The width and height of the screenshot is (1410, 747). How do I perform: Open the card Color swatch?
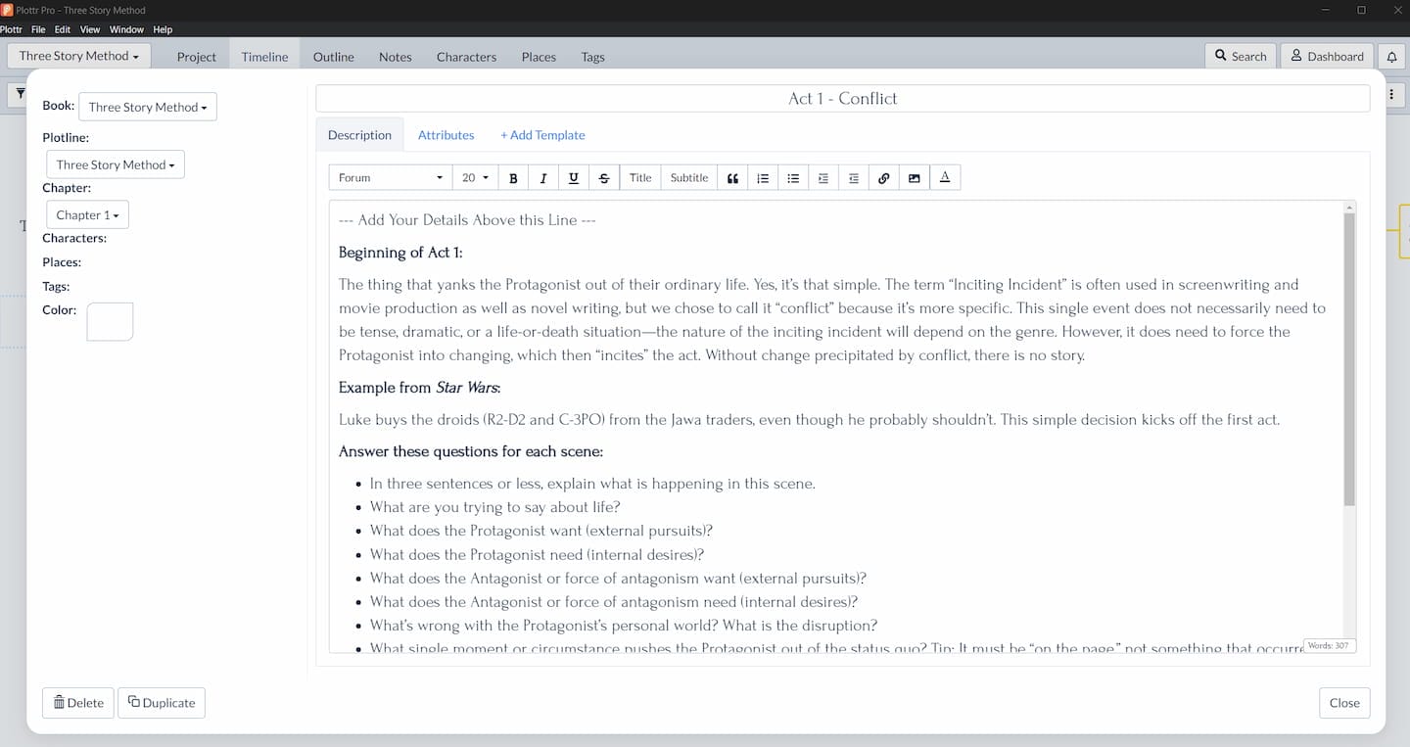coord(110,321)
